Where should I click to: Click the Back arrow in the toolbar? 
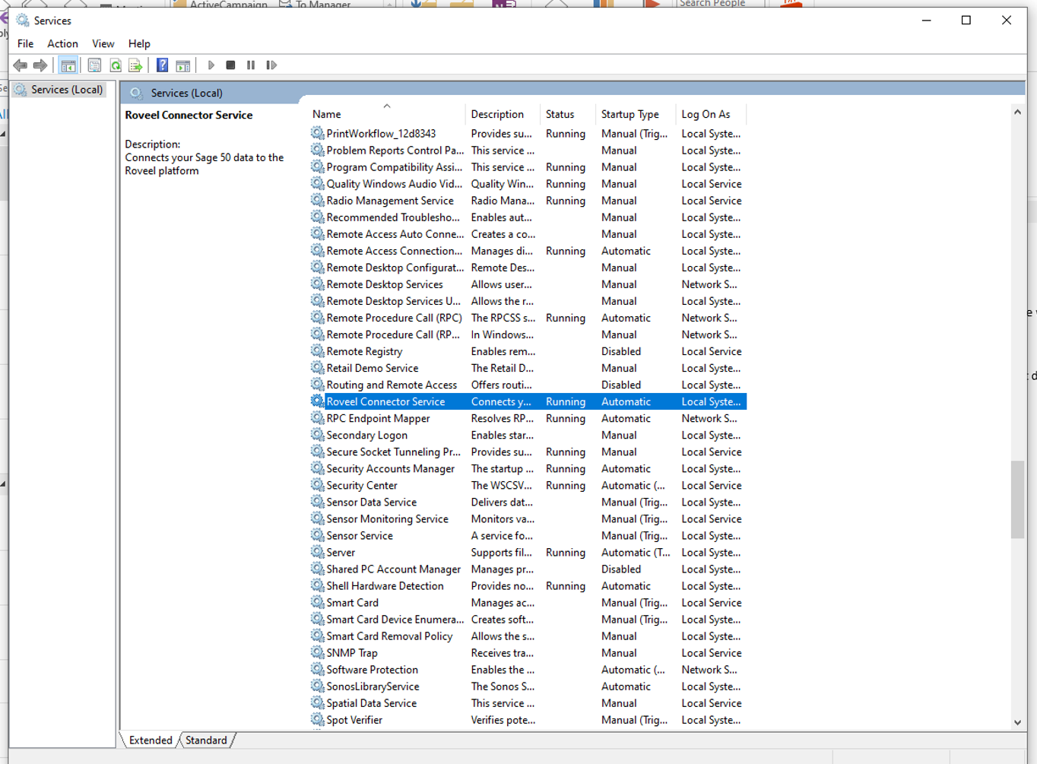click(x=21, y=65)
